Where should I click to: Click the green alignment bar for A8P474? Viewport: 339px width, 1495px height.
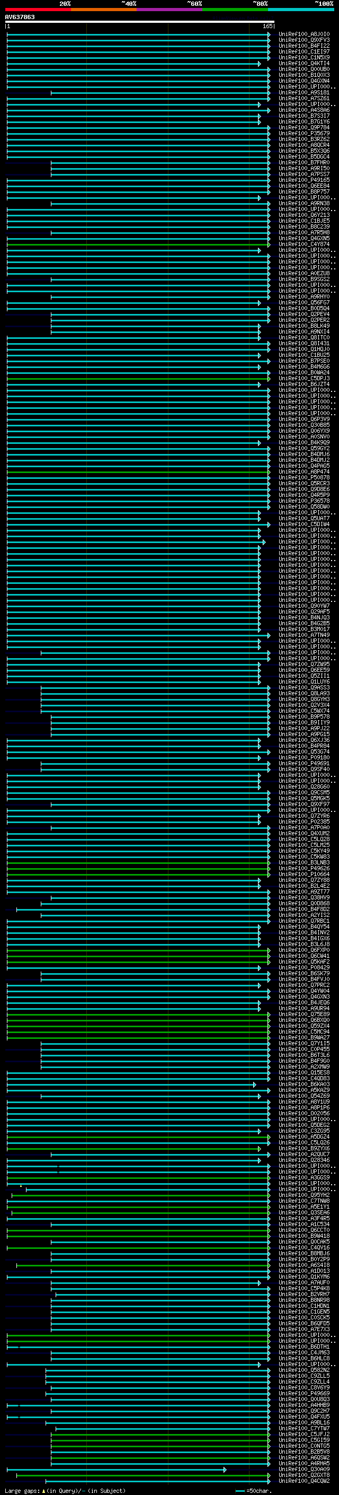138,472
